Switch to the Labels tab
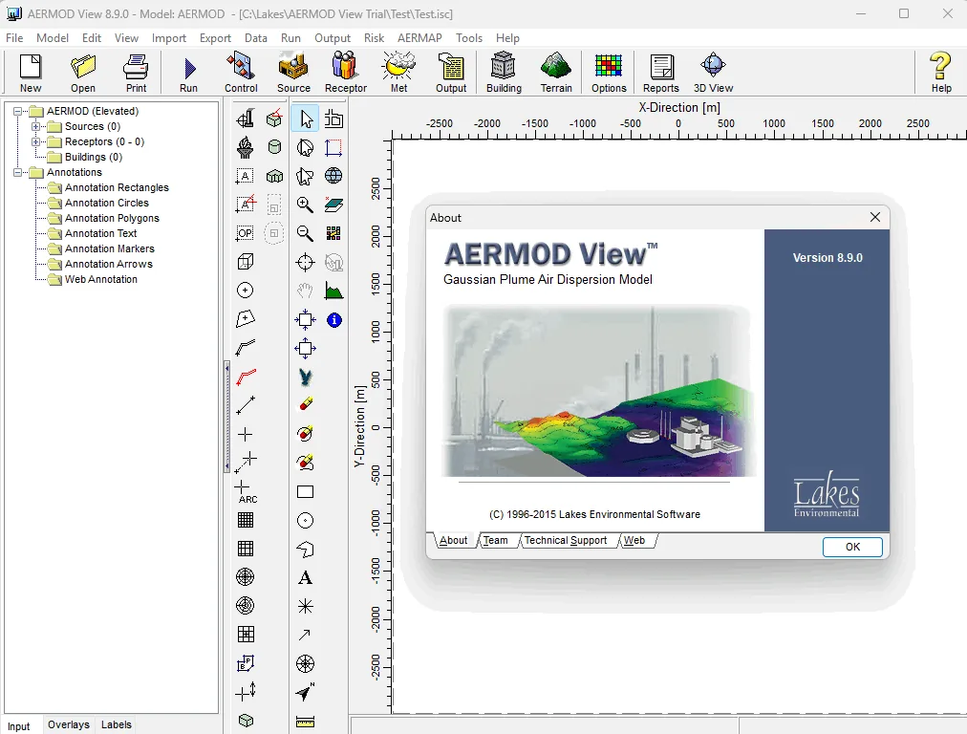The width and height of the screenshot is (967, 734). (116, 724)
